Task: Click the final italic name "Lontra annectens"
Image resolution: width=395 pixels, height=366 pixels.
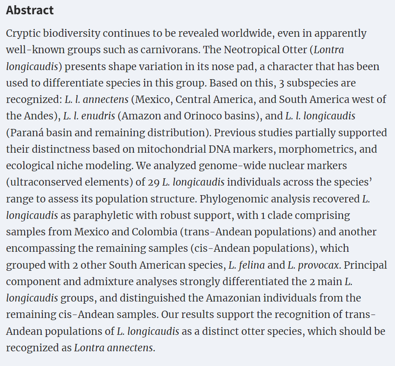Action: (x=114, y=348)
